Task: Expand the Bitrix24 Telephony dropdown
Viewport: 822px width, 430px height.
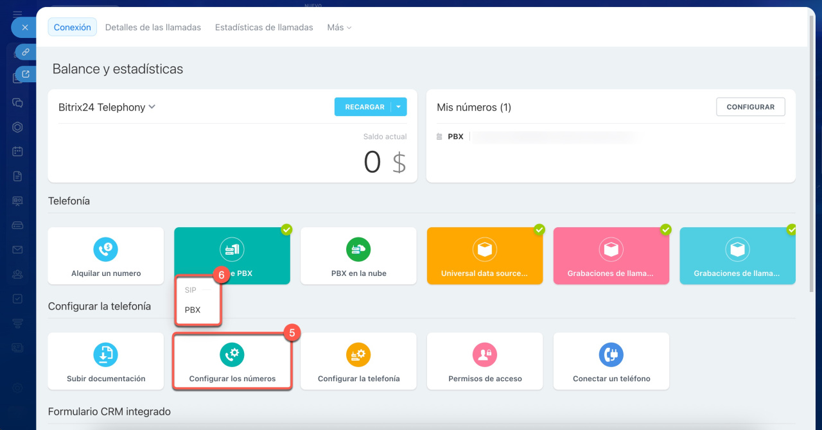Action: (x=152, y=107)
